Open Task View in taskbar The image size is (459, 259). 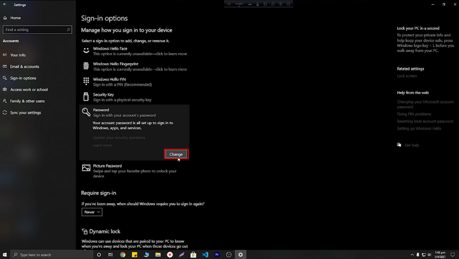pos(110,255)
